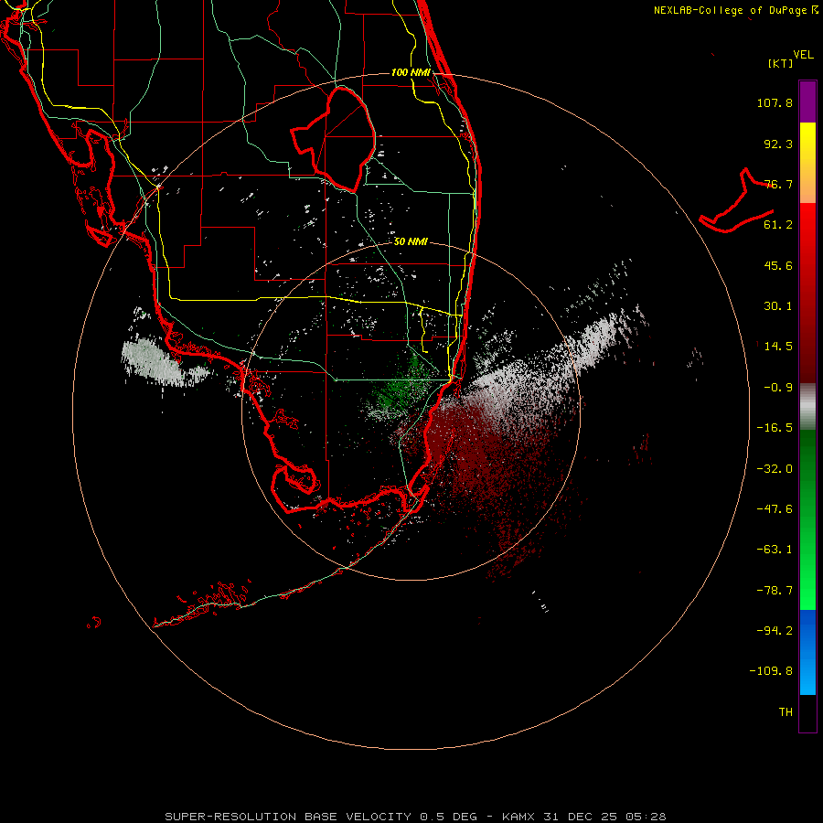Click the 100 NMI range ring label
823x823 pixels.
tap(411, 72)
